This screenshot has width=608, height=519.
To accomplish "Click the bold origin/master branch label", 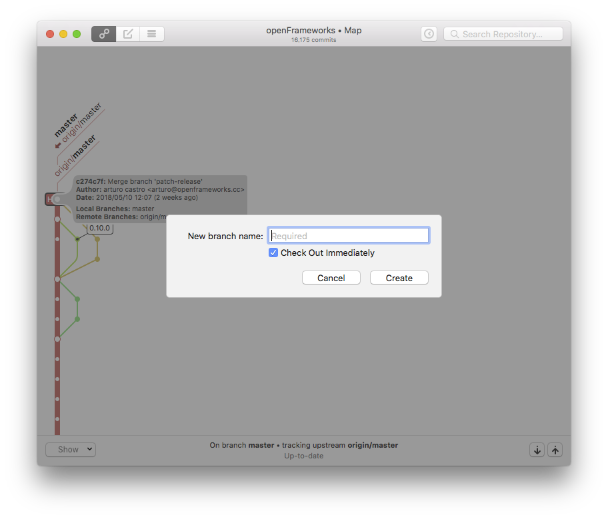I will [x=75, y=155].
